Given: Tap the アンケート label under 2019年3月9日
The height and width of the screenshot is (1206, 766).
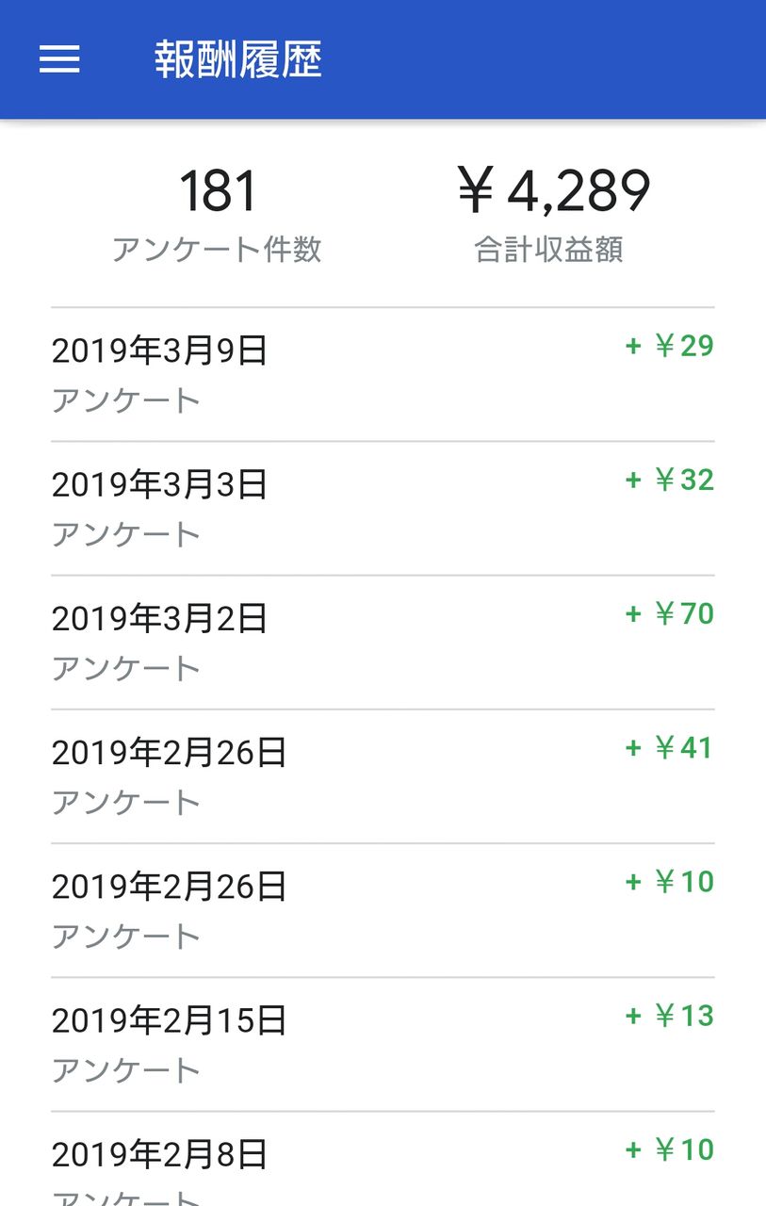Looking at the screenshot, I should click(126, 400).
